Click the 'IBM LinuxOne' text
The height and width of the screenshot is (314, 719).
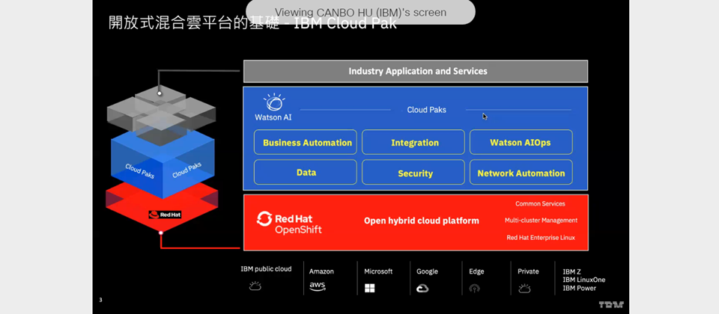(584, 280)
